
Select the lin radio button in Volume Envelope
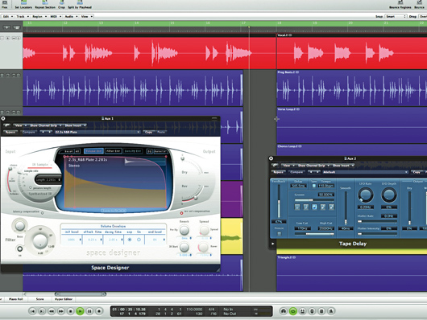coord(139,240)
